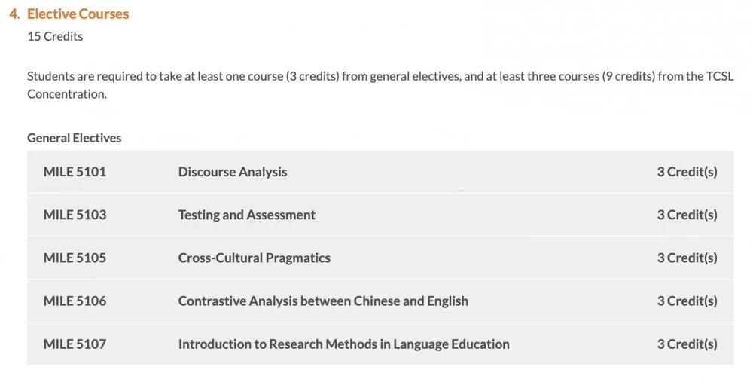This screenshot has height=382, width=753.
Task: Select the MILE 5106 course code
Action: tap(75, 301)
